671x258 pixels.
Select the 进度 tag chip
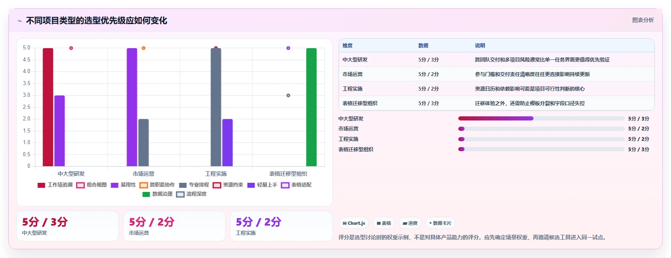click(x=410, y=223)
